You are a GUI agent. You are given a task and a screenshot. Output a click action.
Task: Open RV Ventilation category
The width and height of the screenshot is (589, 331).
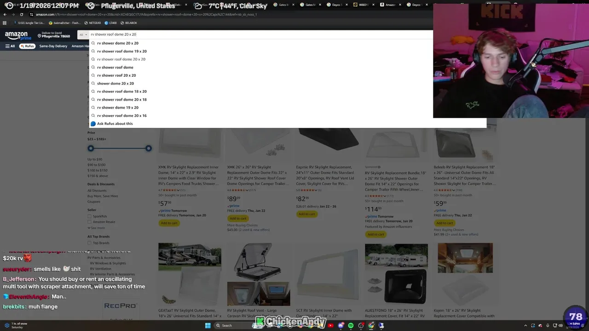pos(100,269)
